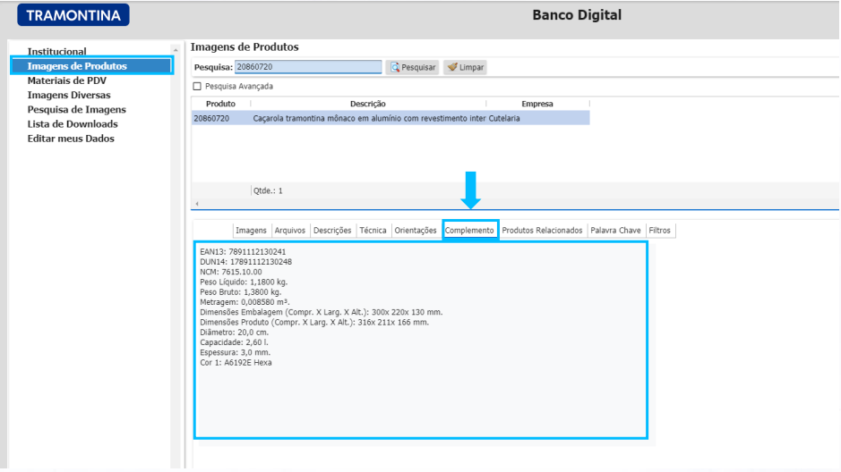
Task: Enable the Pesquisa Avançada checkbox
Action: click(197, 86)
